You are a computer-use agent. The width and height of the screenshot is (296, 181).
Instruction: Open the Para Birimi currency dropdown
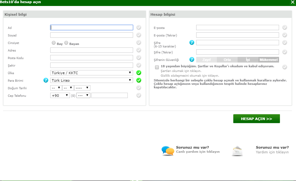92,80
